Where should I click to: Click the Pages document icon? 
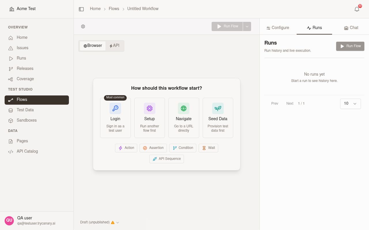(x=11, y=141)
